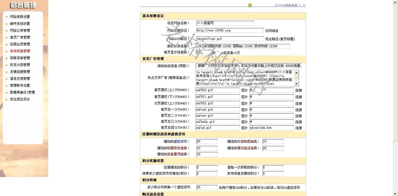Viewport: 398px width, 196px height.
Task: Click the 版权联系信息 text field
Action: coord(243,46)
